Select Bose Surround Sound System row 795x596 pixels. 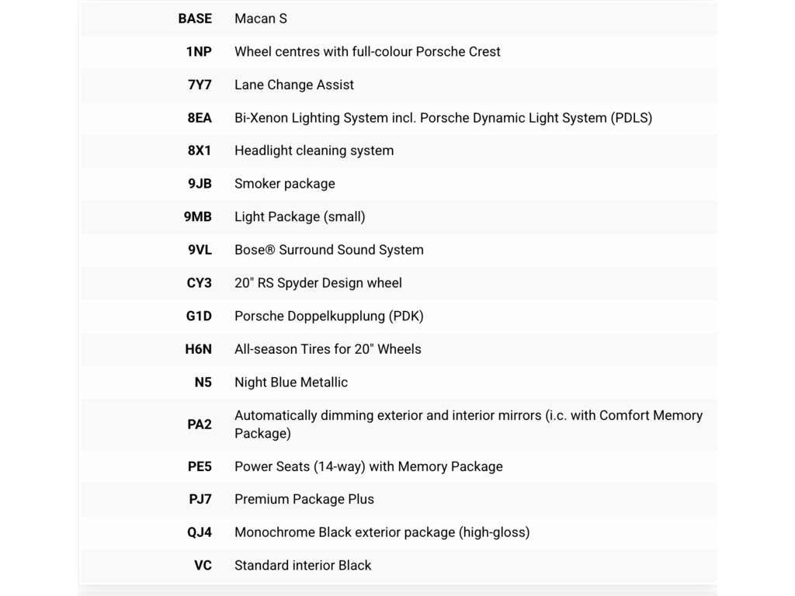click(398, 250)
